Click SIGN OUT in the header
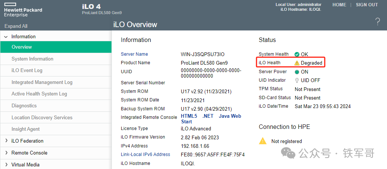Screen dimensions: 387x169 (x=367, y=5)
